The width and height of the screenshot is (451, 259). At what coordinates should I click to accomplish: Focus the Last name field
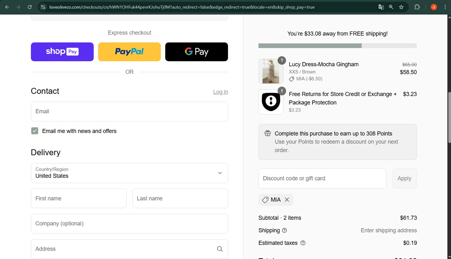click(x=180, y=198)
